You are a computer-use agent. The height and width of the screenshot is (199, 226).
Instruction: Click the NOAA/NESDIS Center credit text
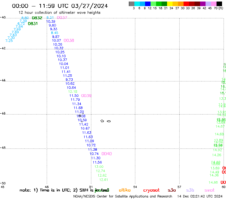tap(123, 196)
